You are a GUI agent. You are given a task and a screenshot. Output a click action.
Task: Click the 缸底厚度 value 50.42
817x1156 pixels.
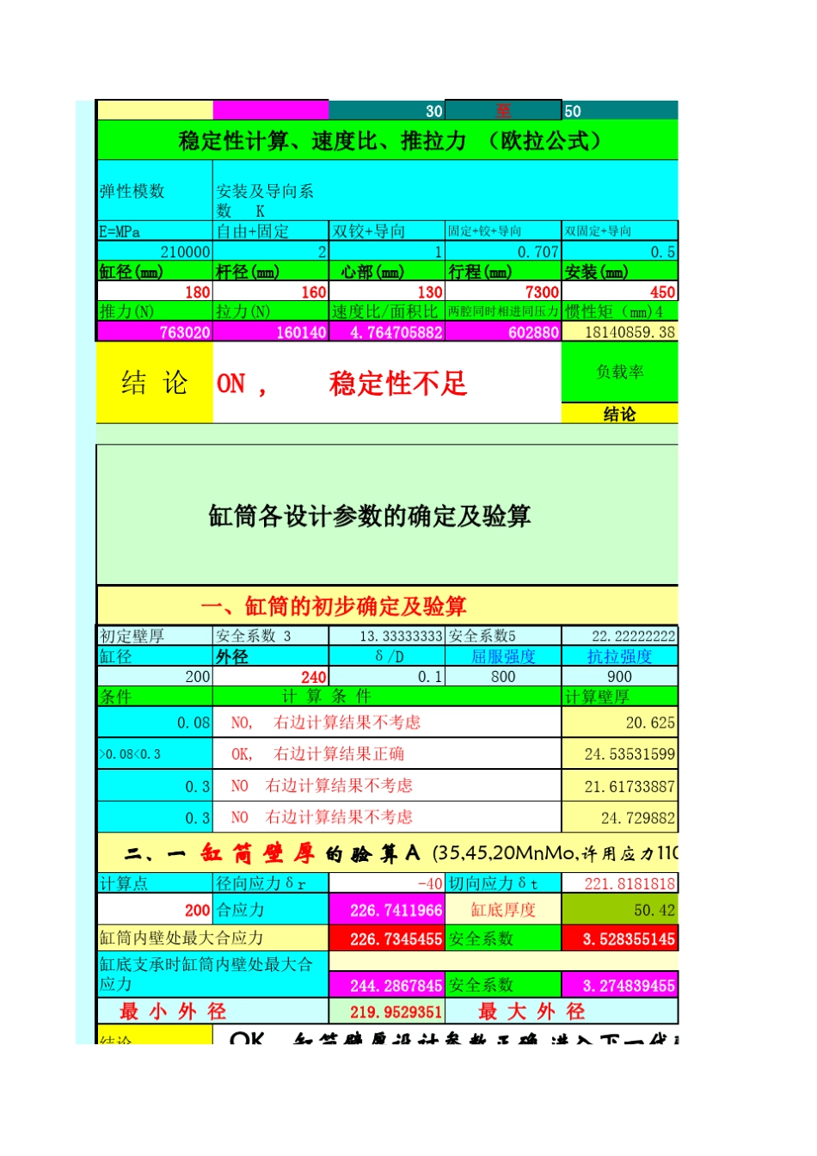[620, 910]
